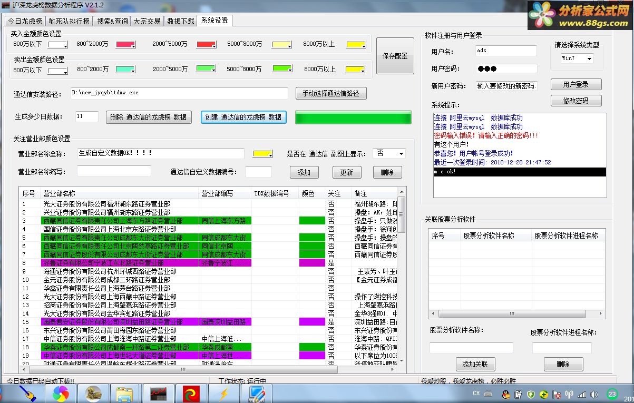Open sell color picker for 800~2000万
The image size is (634, 403).
point(125,69)
